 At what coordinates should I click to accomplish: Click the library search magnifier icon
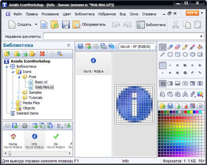tap(60, 54)
